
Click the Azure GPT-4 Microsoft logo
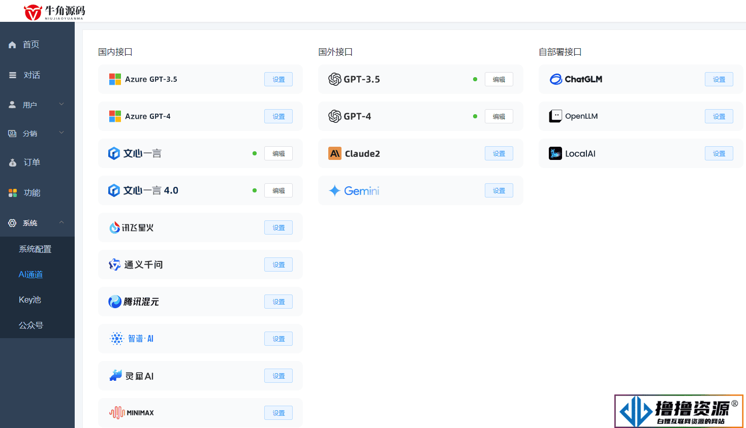click(115, 116)
